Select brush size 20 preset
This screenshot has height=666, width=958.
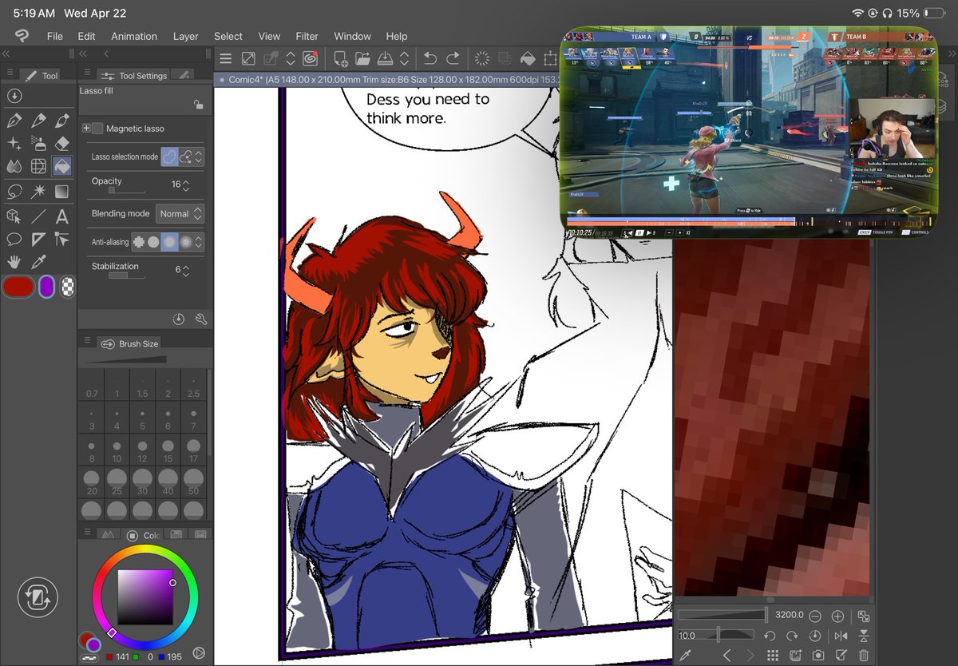pyautogui.click(x=92, y=481)
